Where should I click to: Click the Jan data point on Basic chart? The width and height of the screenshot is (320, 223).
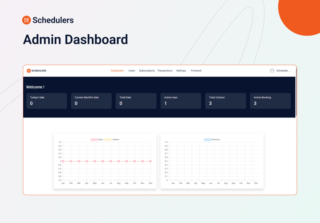pyautogui.click(x=63, y=161)
